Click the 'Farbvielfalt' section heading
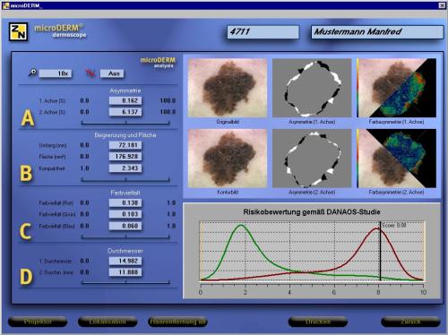Screen dimensions: 448x335 [x=125, y=193]
